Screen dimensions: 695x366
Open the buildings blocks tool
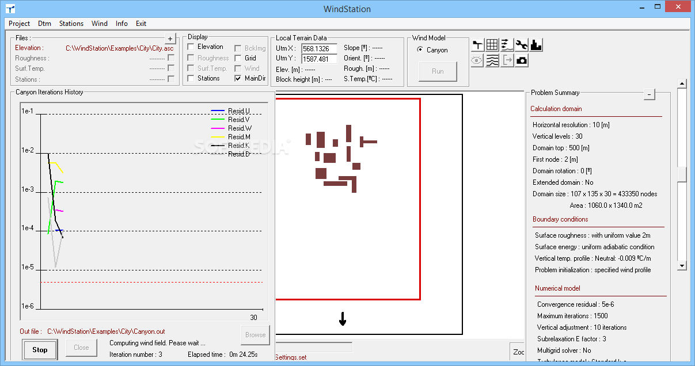tap(537, 45)
